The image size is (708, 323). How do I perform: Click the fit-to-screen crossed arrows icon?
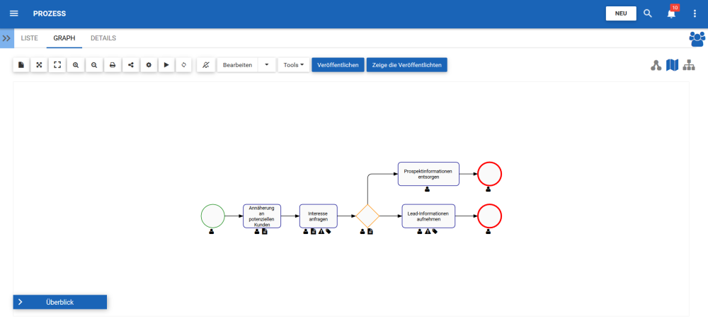click(x=39, y=65)
